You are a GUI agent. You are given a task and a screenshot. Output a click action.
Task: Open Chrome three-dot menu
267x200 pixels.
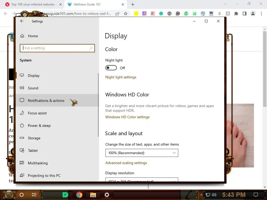(261, 14)
